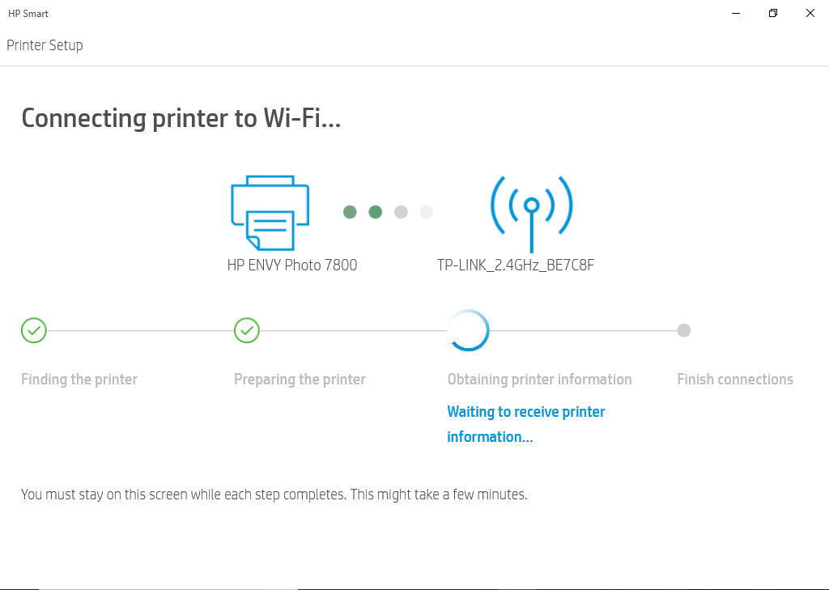829x590 pixels.
Task: Click the Finish connections step text
Action: click(x=734, y=379)
